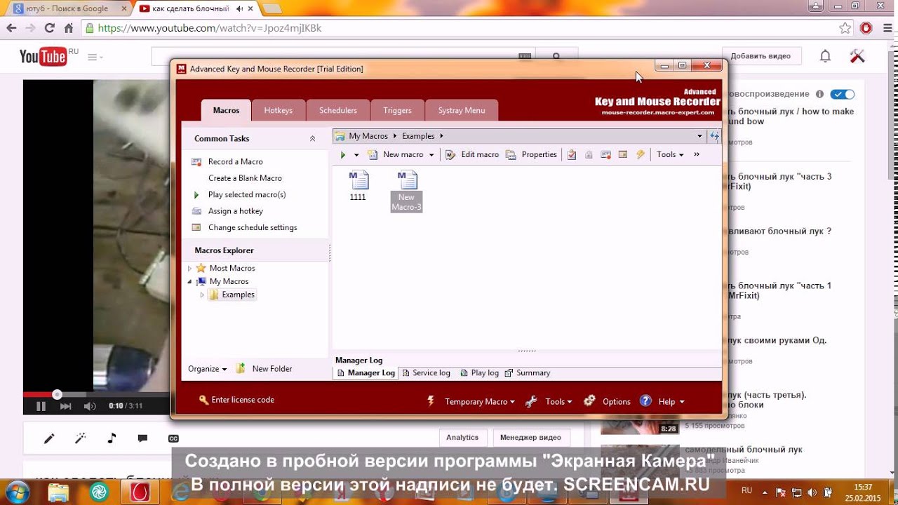Open the bottom Tools menu with wrench icon
Viewport: 898px width, 505px height.
549,401
